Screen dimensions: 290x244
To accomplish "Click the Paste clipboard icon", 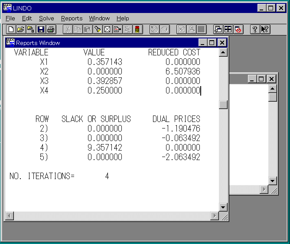I will pyautogui.click(x=88, y=29).
